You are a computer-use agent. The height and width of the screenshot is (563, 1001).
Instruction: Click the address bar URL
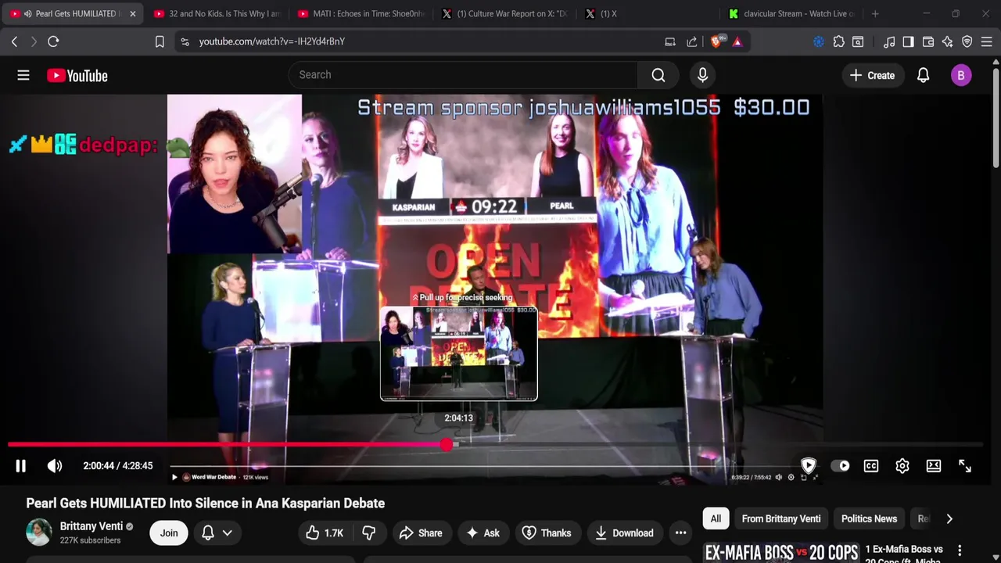(x=271, y=41)
